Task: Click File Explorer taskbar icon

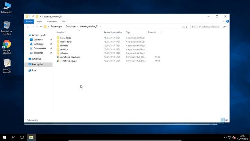Action: tap(31, 137)
